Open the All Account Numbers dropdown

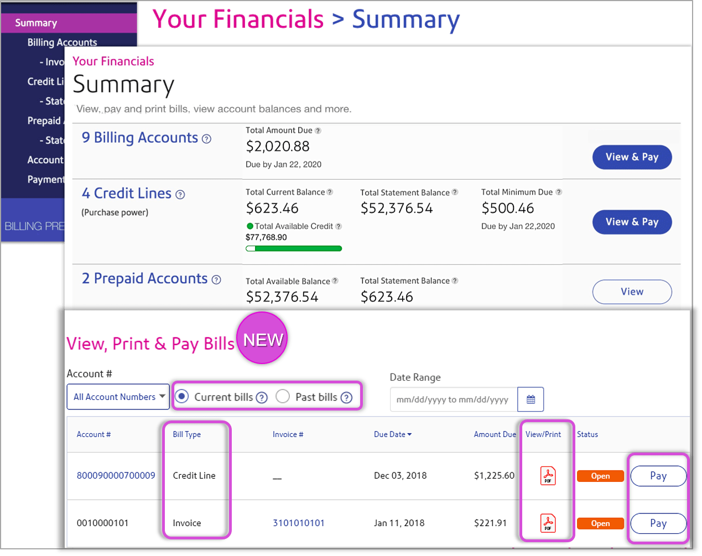pyautogui.click(x=118, y=397)
